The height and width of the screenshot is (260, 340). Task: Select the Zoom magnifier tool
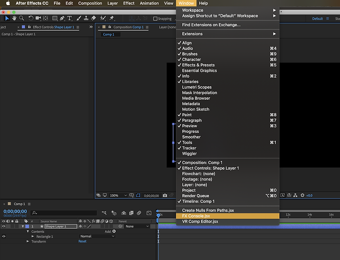21,18
